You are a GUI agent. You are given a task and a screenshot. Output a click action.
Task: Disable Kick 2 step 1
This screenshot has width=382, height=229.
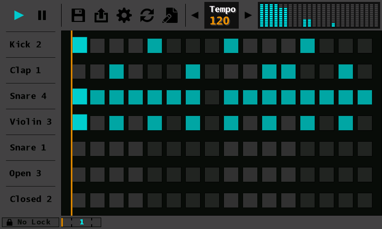click(80, 45)
